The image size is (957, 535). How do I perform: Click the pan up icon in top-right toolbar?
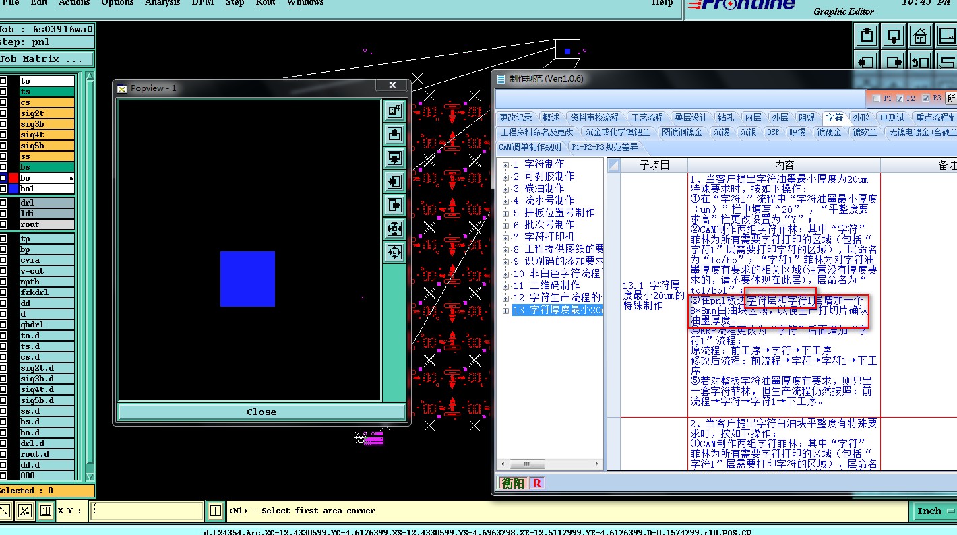(868, 35)
